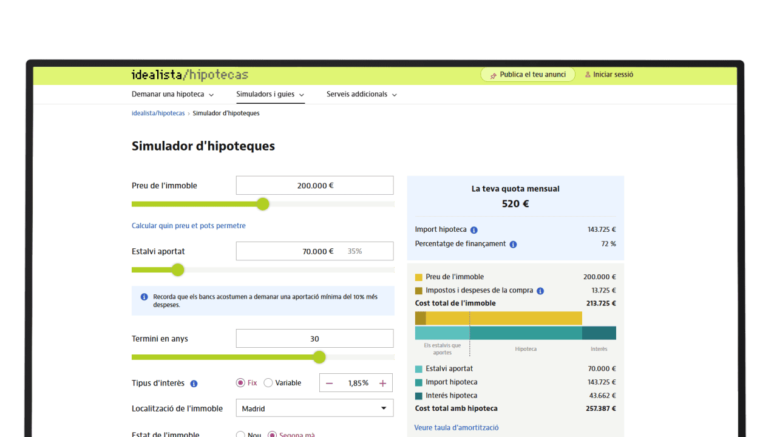Select the Fix interest type
Screen dimensions: 777x437
pyautogui.click(x=240, y=383)
